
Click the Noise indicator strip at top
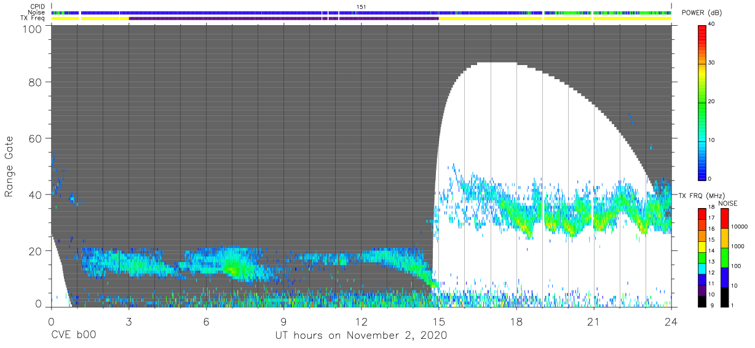361,12
